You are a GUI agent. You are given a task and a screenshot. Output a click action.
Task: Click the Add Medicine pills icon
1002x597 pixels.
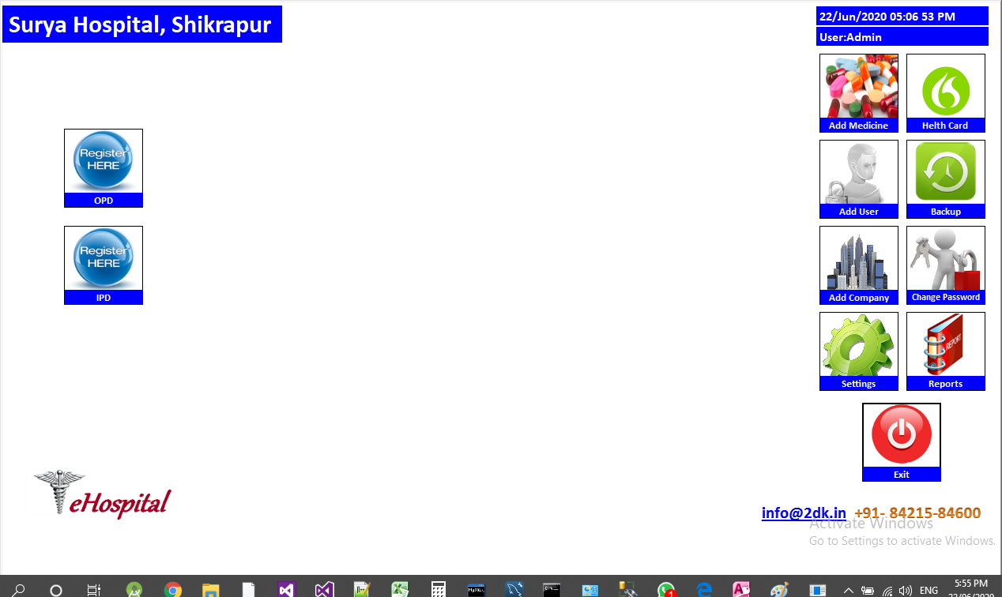pyautogui.click(x=858, y=87)
